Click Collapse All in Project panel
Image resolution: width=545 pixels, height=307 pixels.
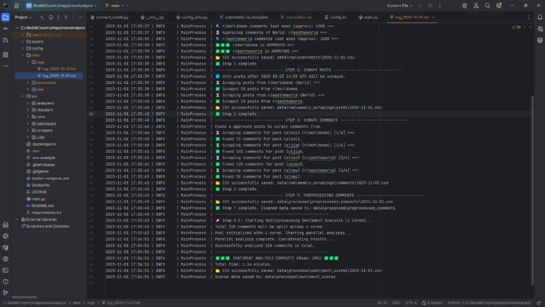pos(66,17)
